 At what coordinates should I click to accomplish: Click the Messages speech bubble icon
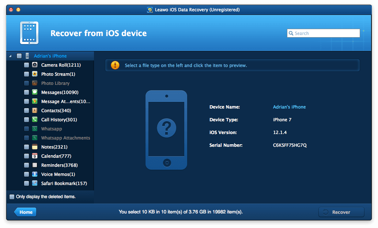(35, 92)
